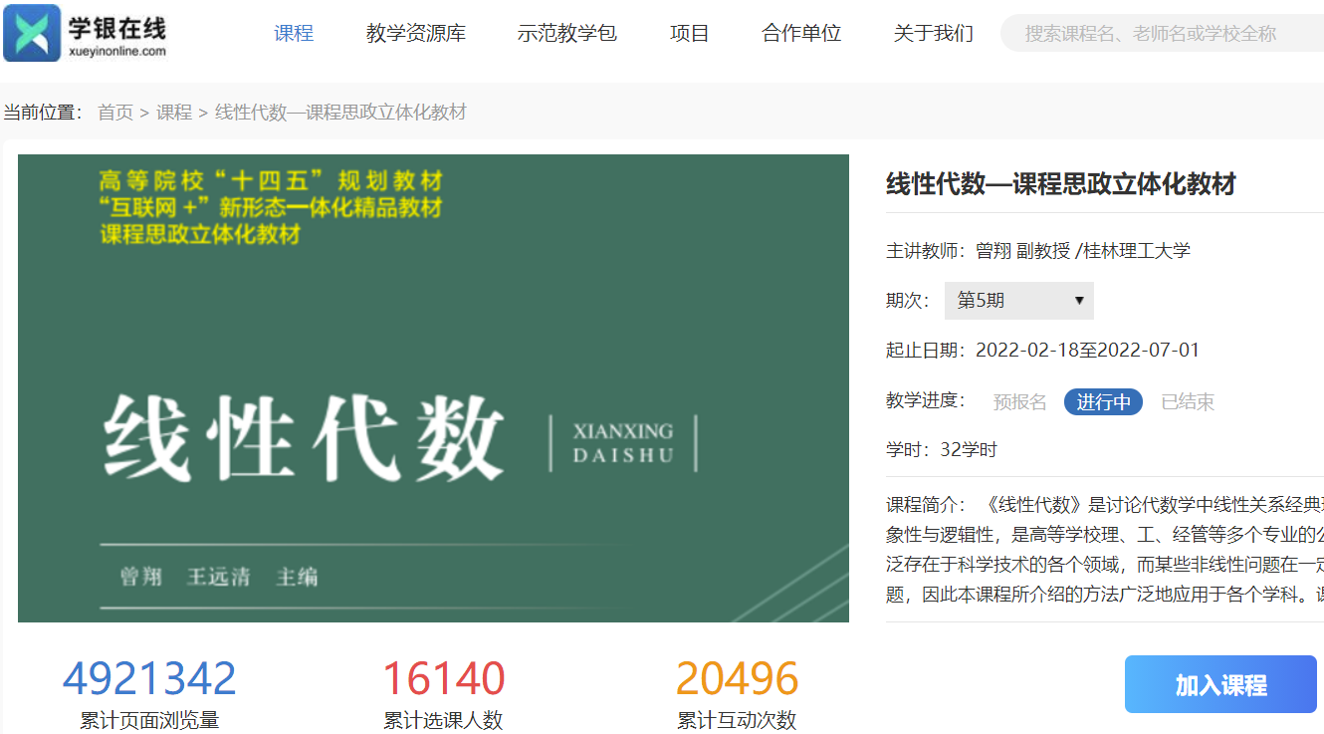Viewport: 1324px width, 734px height.
Task: Click the 加入课程 button
Action: click(1220, 684)
